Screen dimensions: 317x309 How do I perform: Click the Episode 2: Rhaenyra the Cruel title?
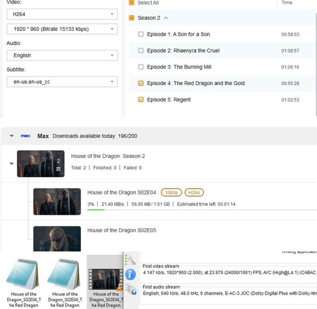(x=183, y=51)
